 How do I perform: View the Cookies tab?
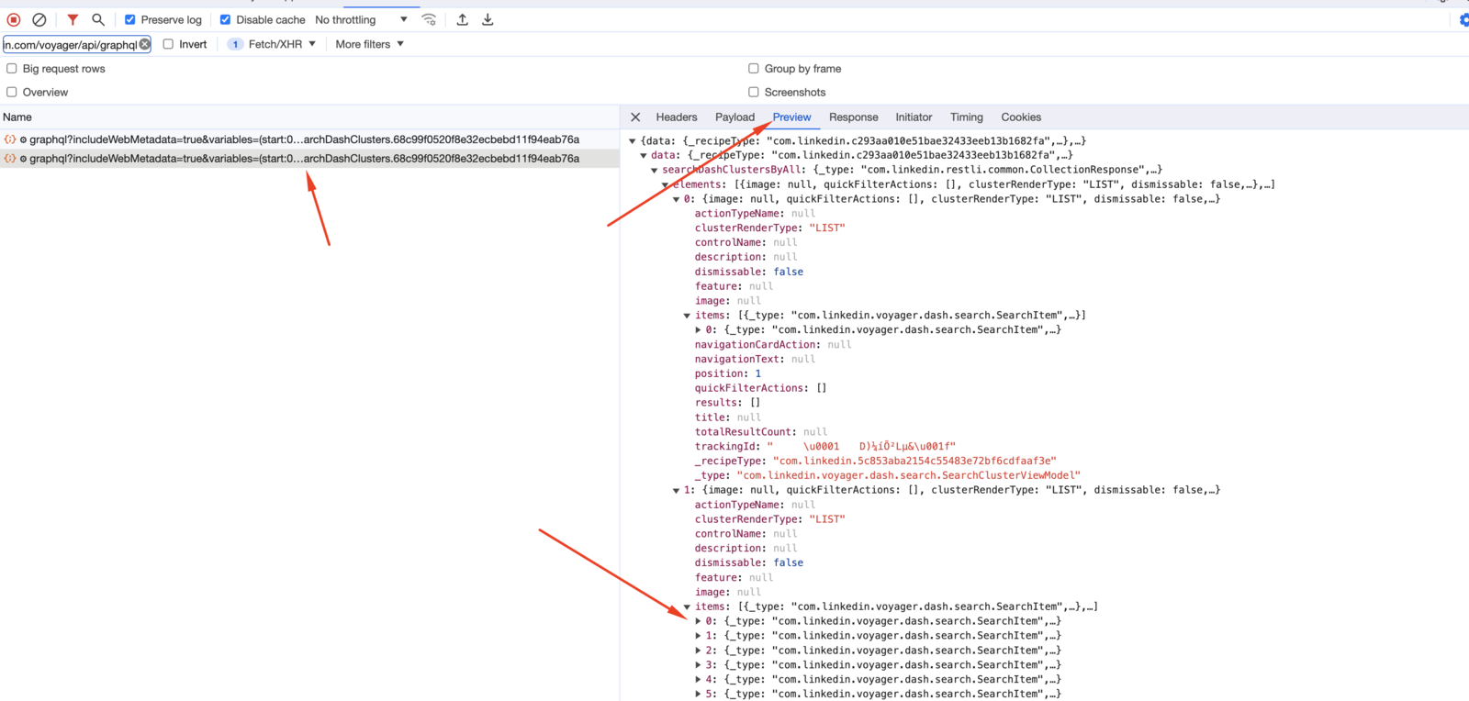coord(1021,117)
